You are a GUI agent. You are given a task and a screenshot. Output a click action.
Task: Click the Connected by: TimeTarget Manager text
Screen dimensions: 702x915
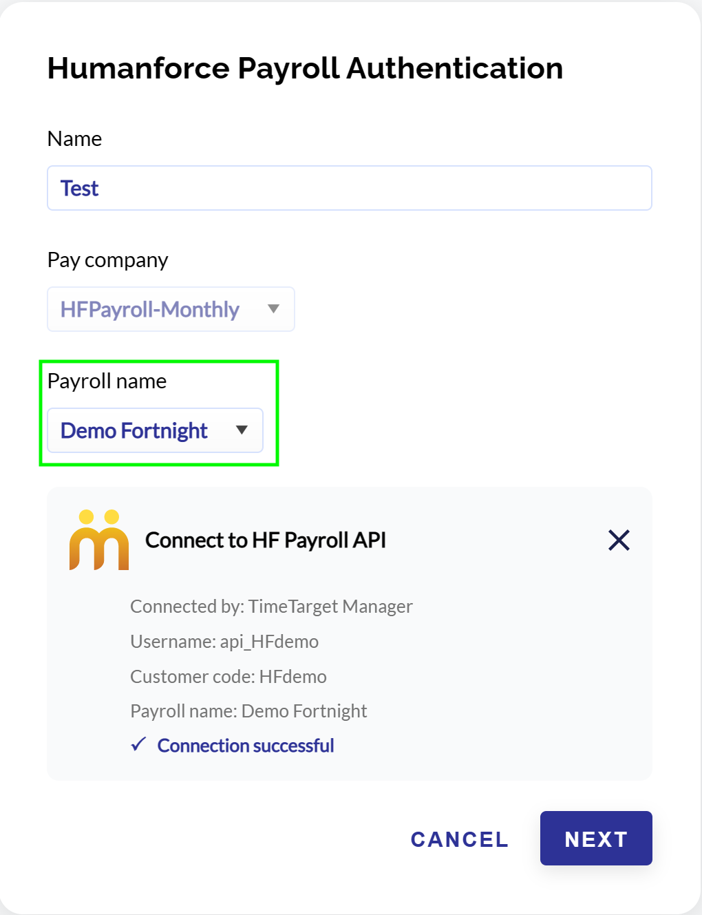pyautogui.click(x=271, y=607)
